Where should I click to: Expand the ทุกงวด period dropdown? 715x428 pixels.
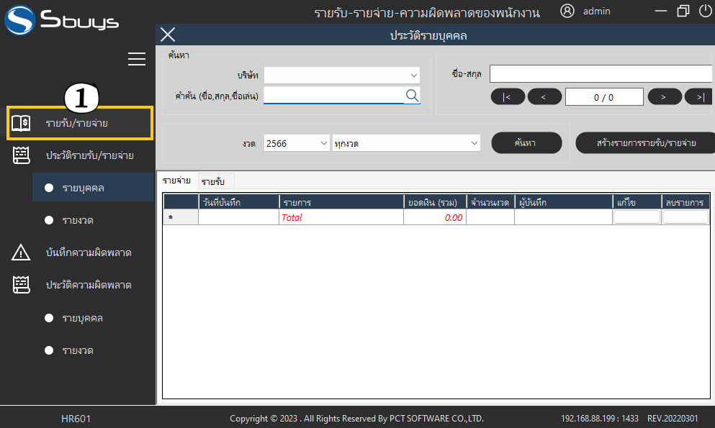[x=406, y=143]
